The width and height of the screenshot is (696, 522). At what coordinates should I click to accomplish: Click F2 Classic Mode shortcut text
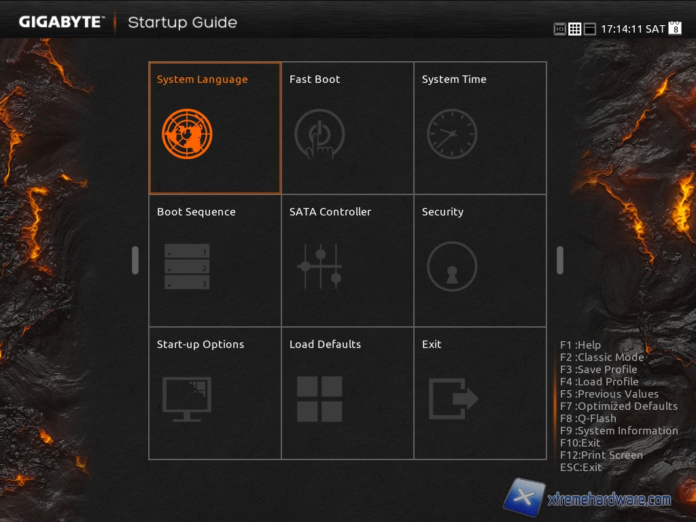coord(602,358)
